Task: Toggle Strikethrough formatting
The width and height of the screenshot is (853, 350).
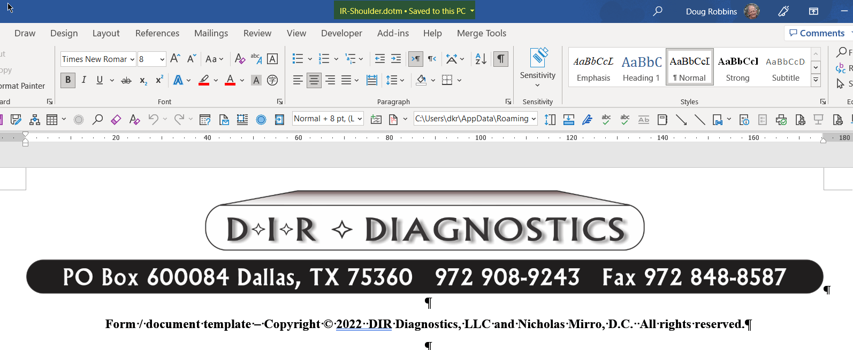Action: (126, 80)
